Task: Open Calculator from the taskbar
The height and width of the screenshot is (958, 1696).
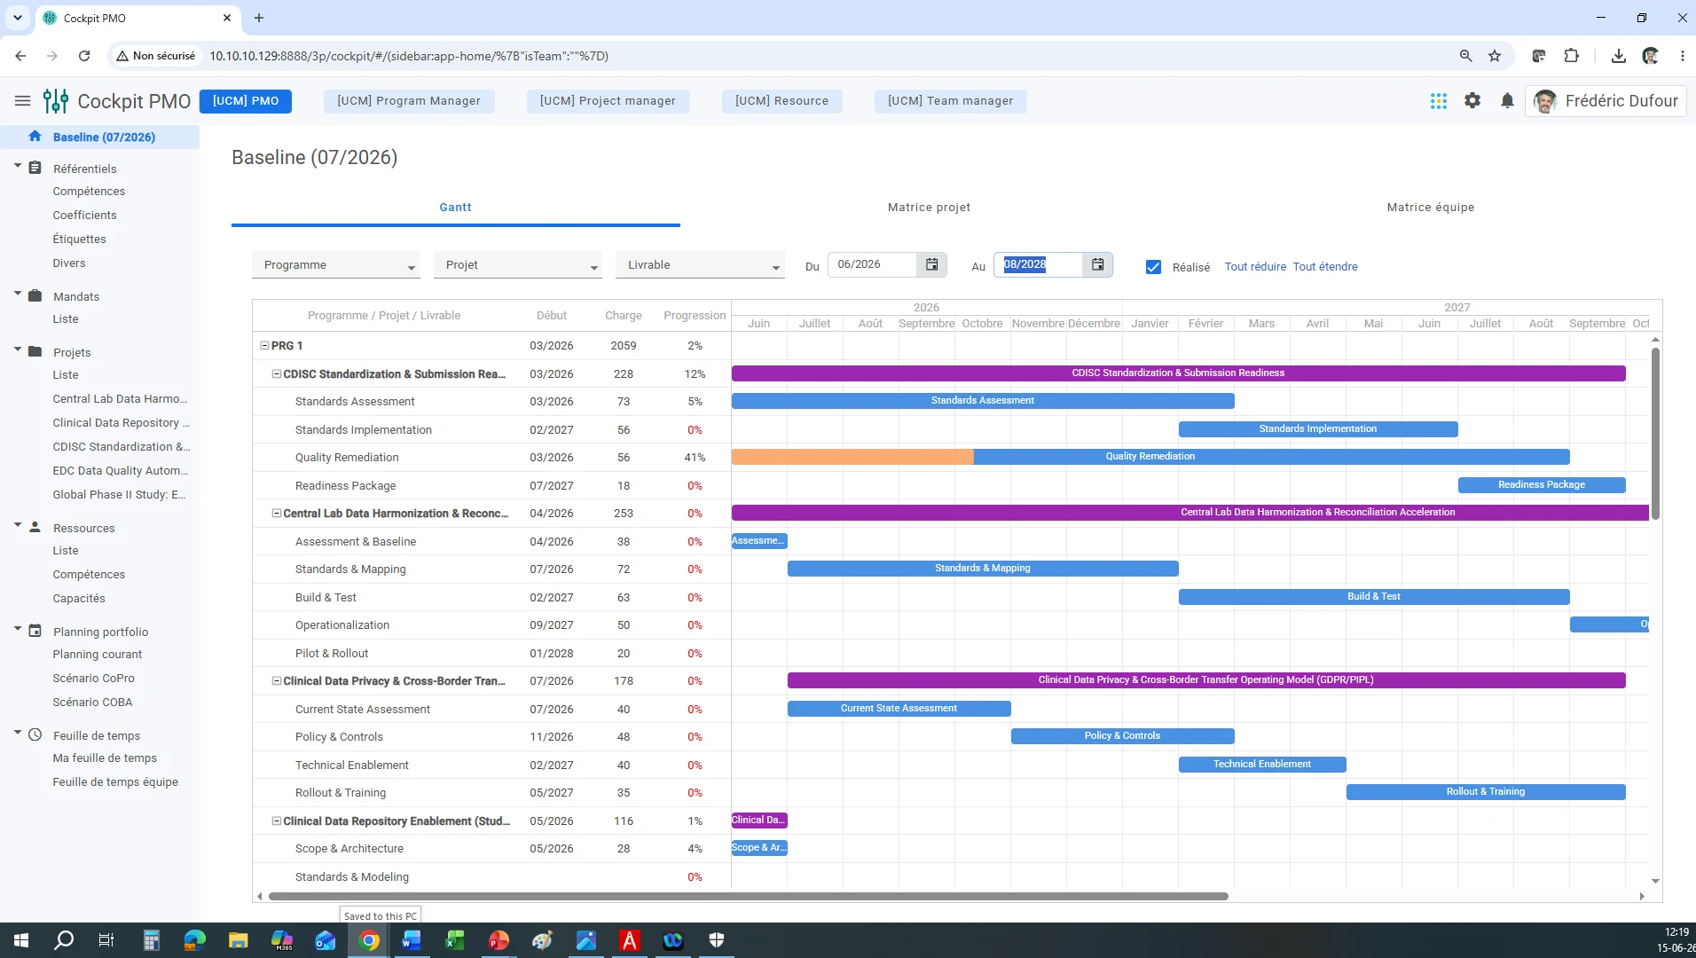Action: [x=151, y=940]
